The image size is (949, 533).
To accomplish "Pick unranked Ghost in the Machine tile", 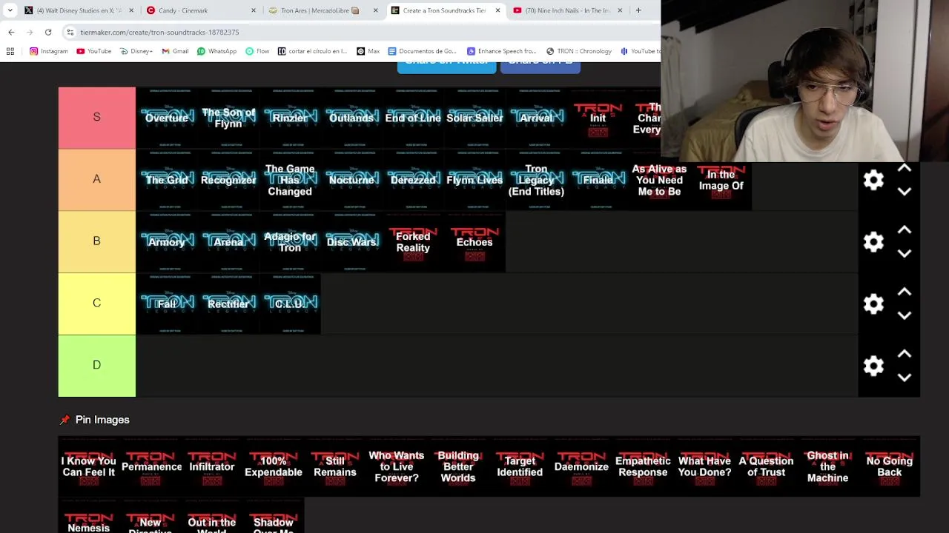I will tap(827, 466).
